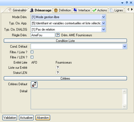Enable the Filtre / Liste ? checkbox
This screenshot has height=122, width=134.
coord(32,52)
